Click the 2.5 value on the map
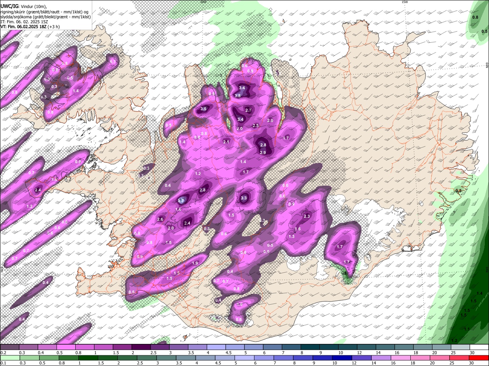 256,125
